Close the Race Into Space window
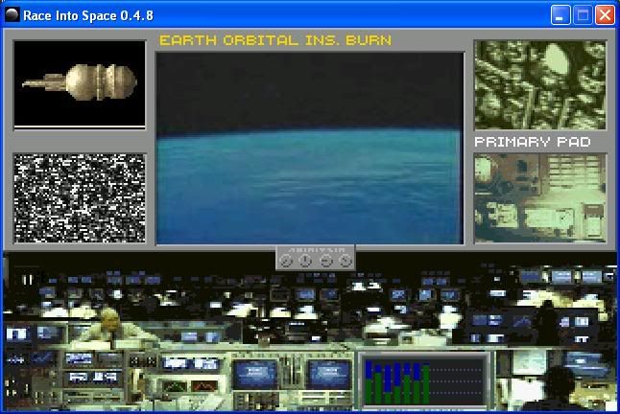This screenshot has width=620, height=414. coord(605,15)
